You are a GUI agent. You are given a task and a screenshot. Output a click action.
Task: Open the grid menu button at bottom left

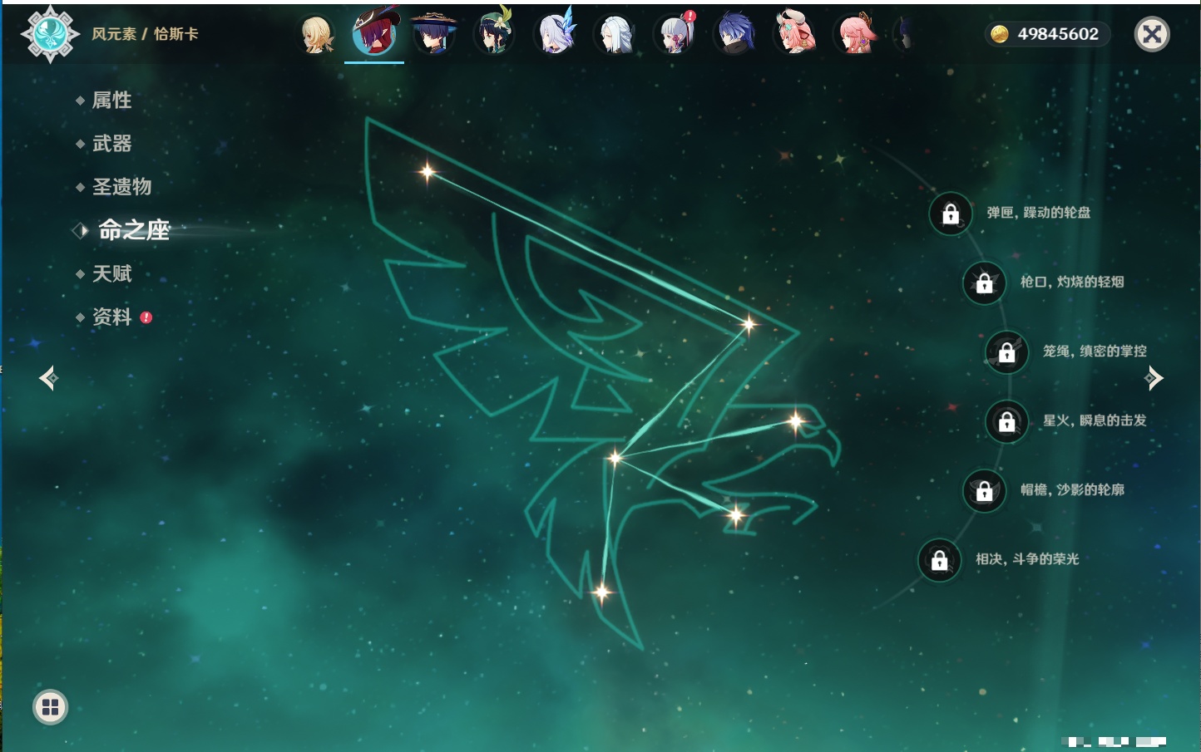pyautogui.click(x=50, y=707)
